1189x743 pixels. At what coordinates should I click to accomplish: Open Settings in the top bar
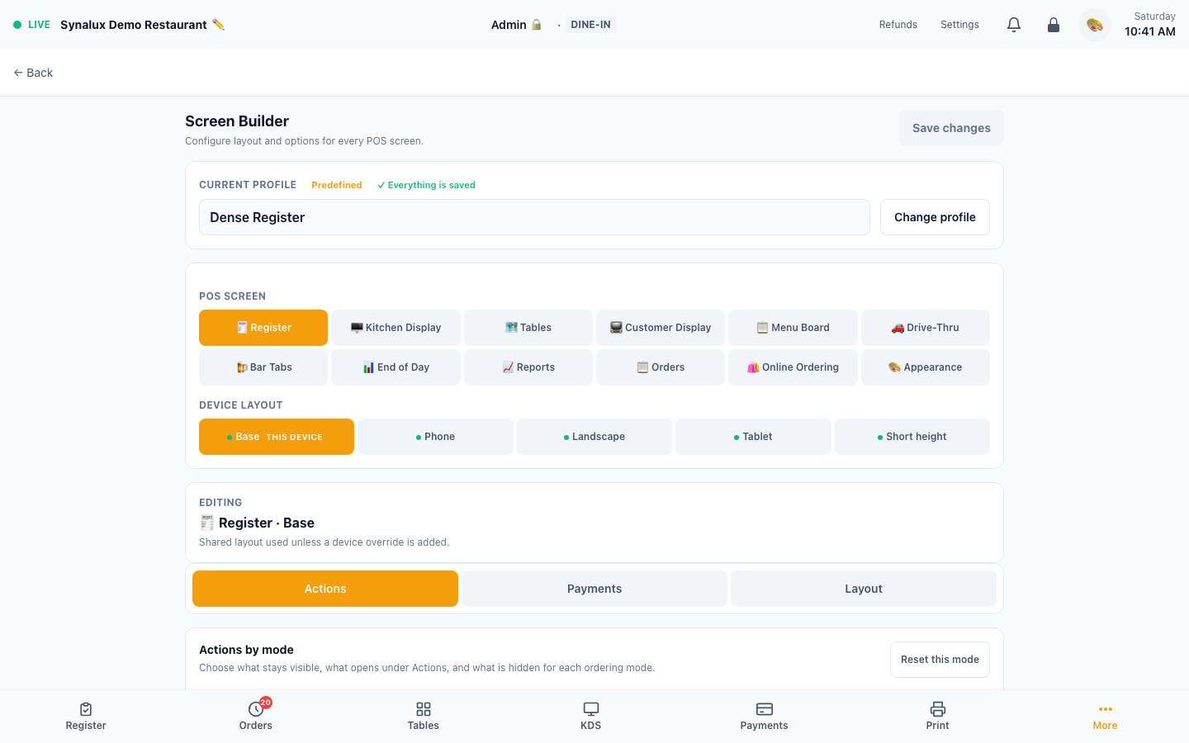coord(959,25)
